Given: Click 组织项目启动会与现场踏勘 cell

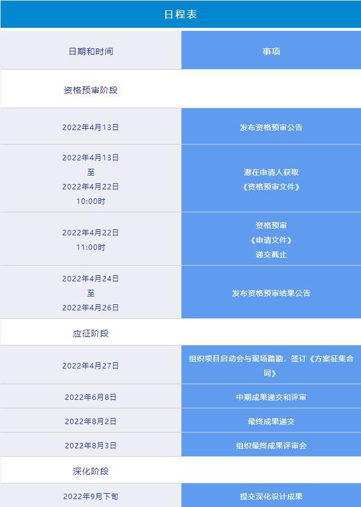Looking at the screenshot, I should coord(271,365).
